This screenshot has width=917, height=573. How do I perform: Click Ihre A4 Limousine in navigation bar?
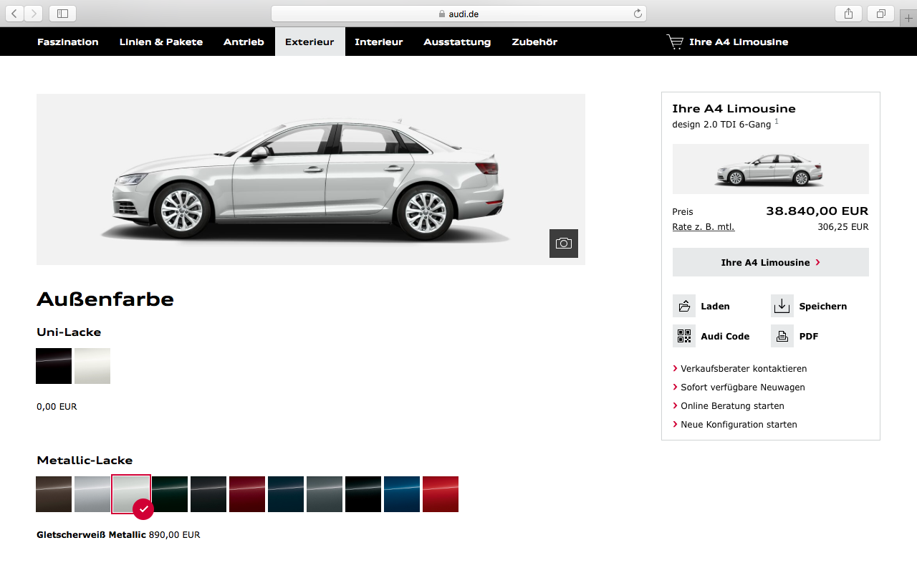[739, 42]
